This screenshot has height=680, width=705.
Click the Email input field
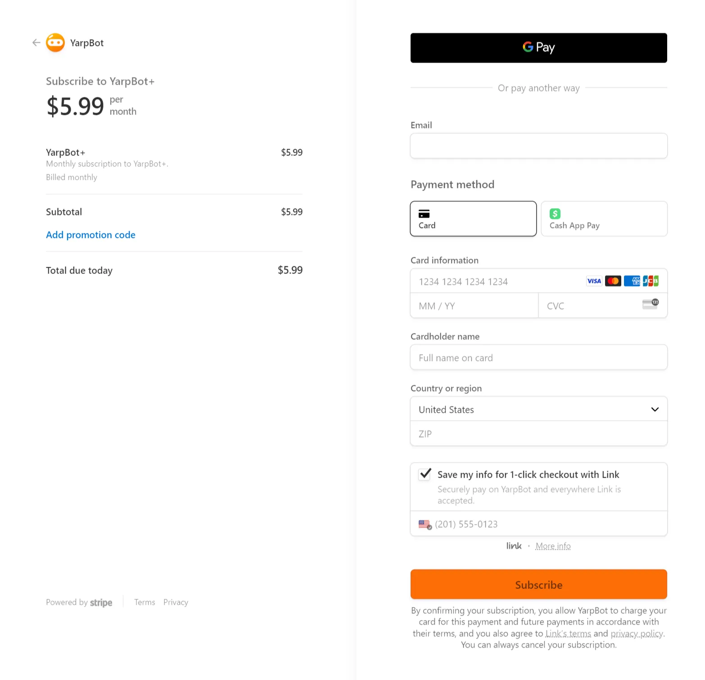coord(538,146)
